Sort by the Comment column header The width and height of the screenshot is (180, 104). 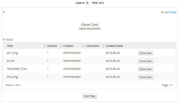[93, 46]
